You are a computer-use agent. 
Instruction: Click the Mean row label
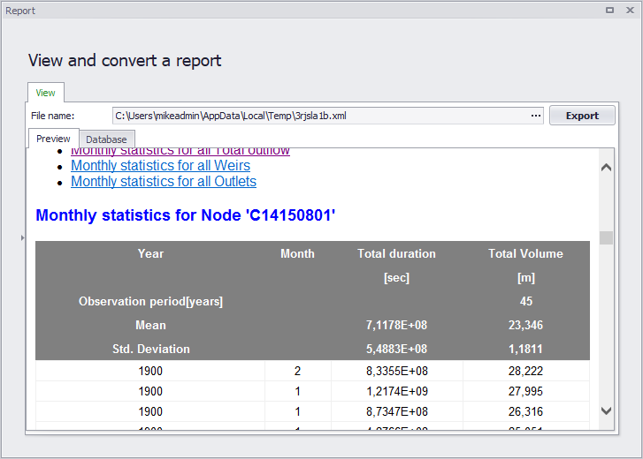[150, 325]
